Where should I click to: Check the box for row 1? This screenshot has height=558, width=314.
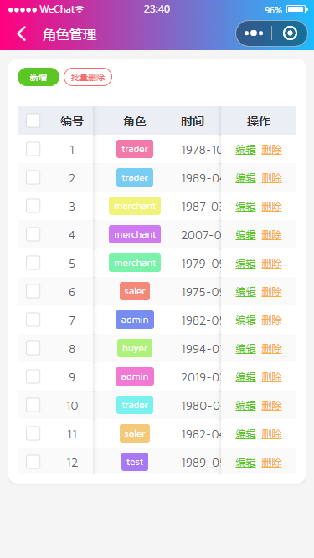[x=33, y=149]
